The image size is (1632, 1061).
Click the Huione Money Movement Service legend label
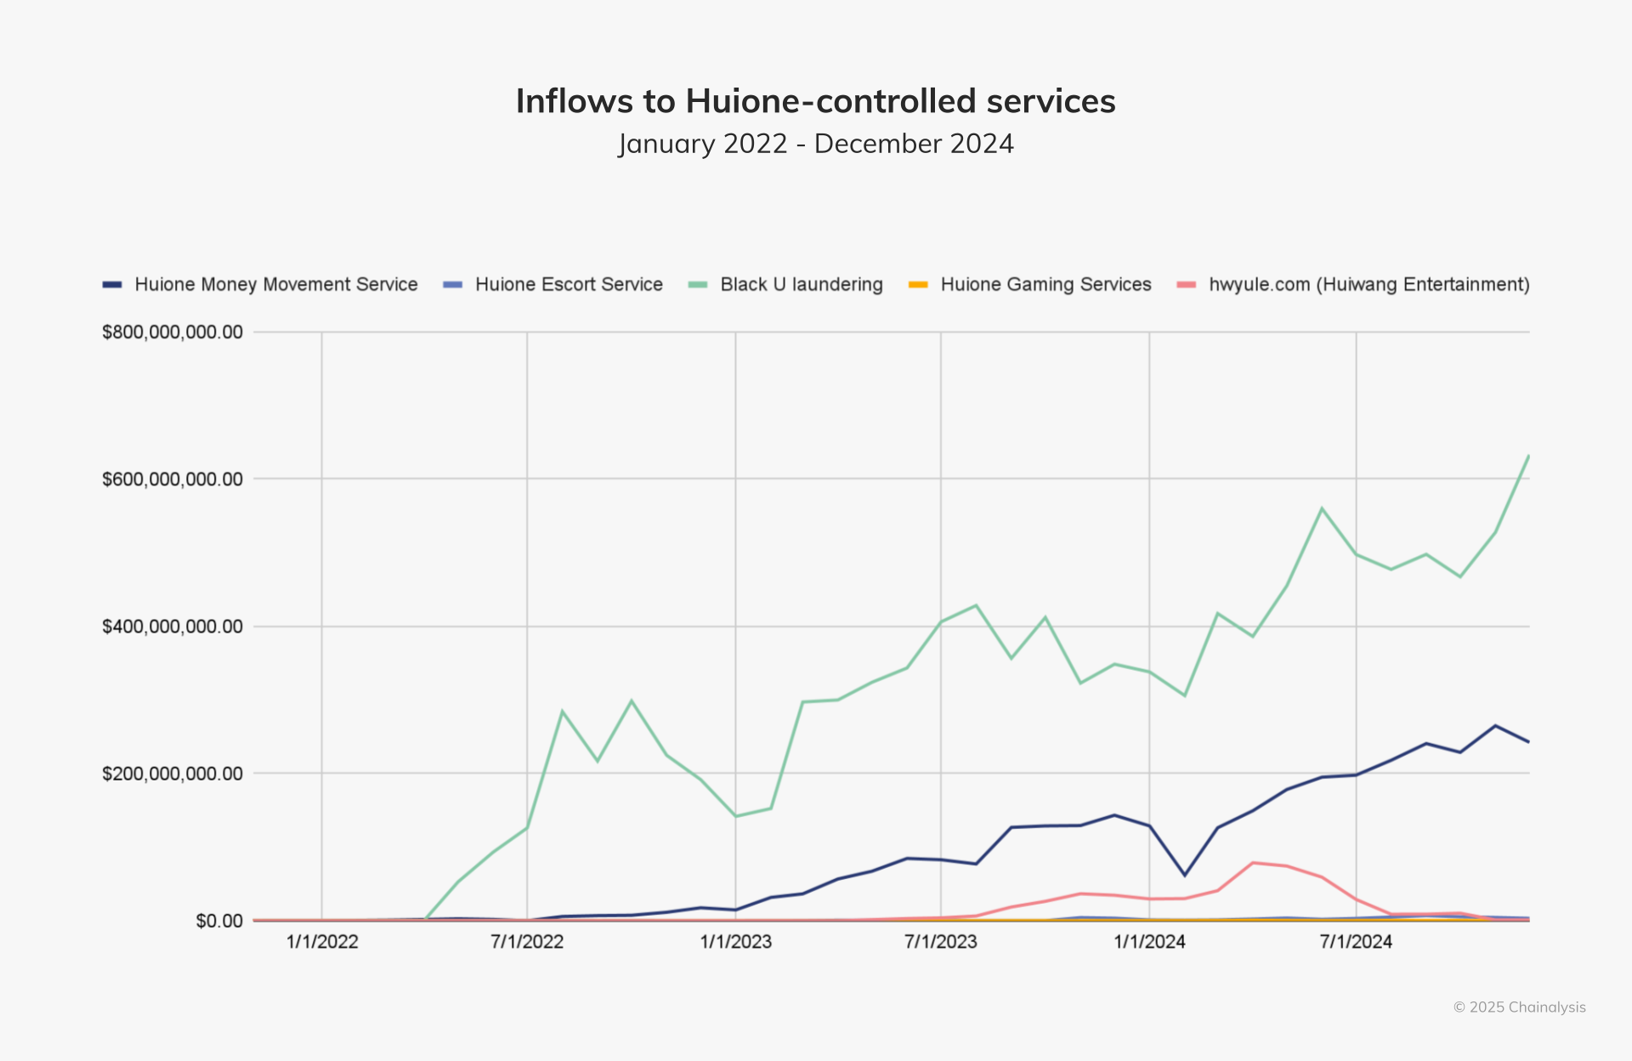276,285
